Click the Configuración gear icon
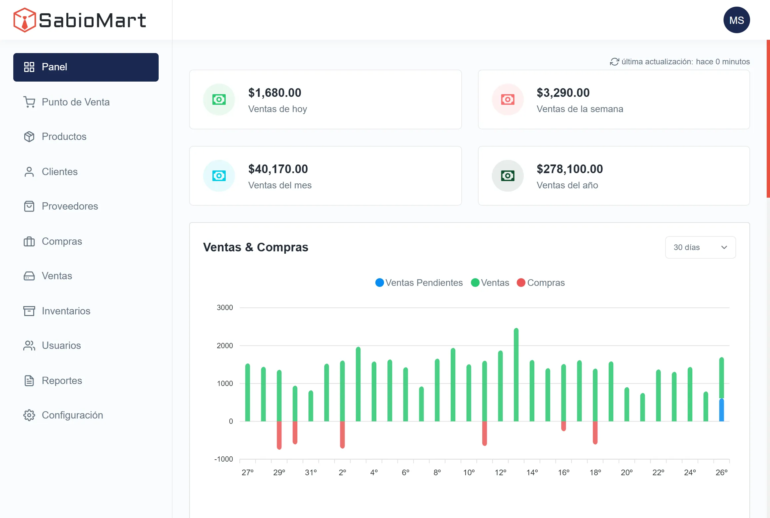The height and width of the screenshot is (518, 770). pyautogui.click(x=29, y=415)
